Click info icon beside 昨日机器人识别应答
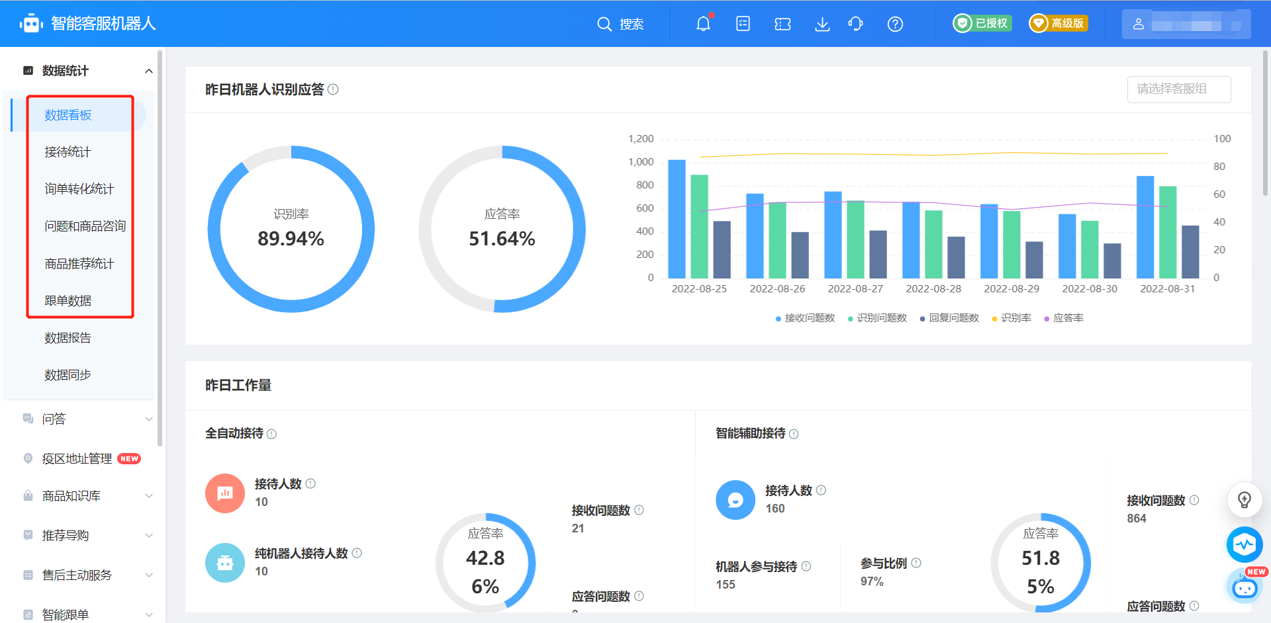Viewport: 1271px width, 623px height. (333, 89)
